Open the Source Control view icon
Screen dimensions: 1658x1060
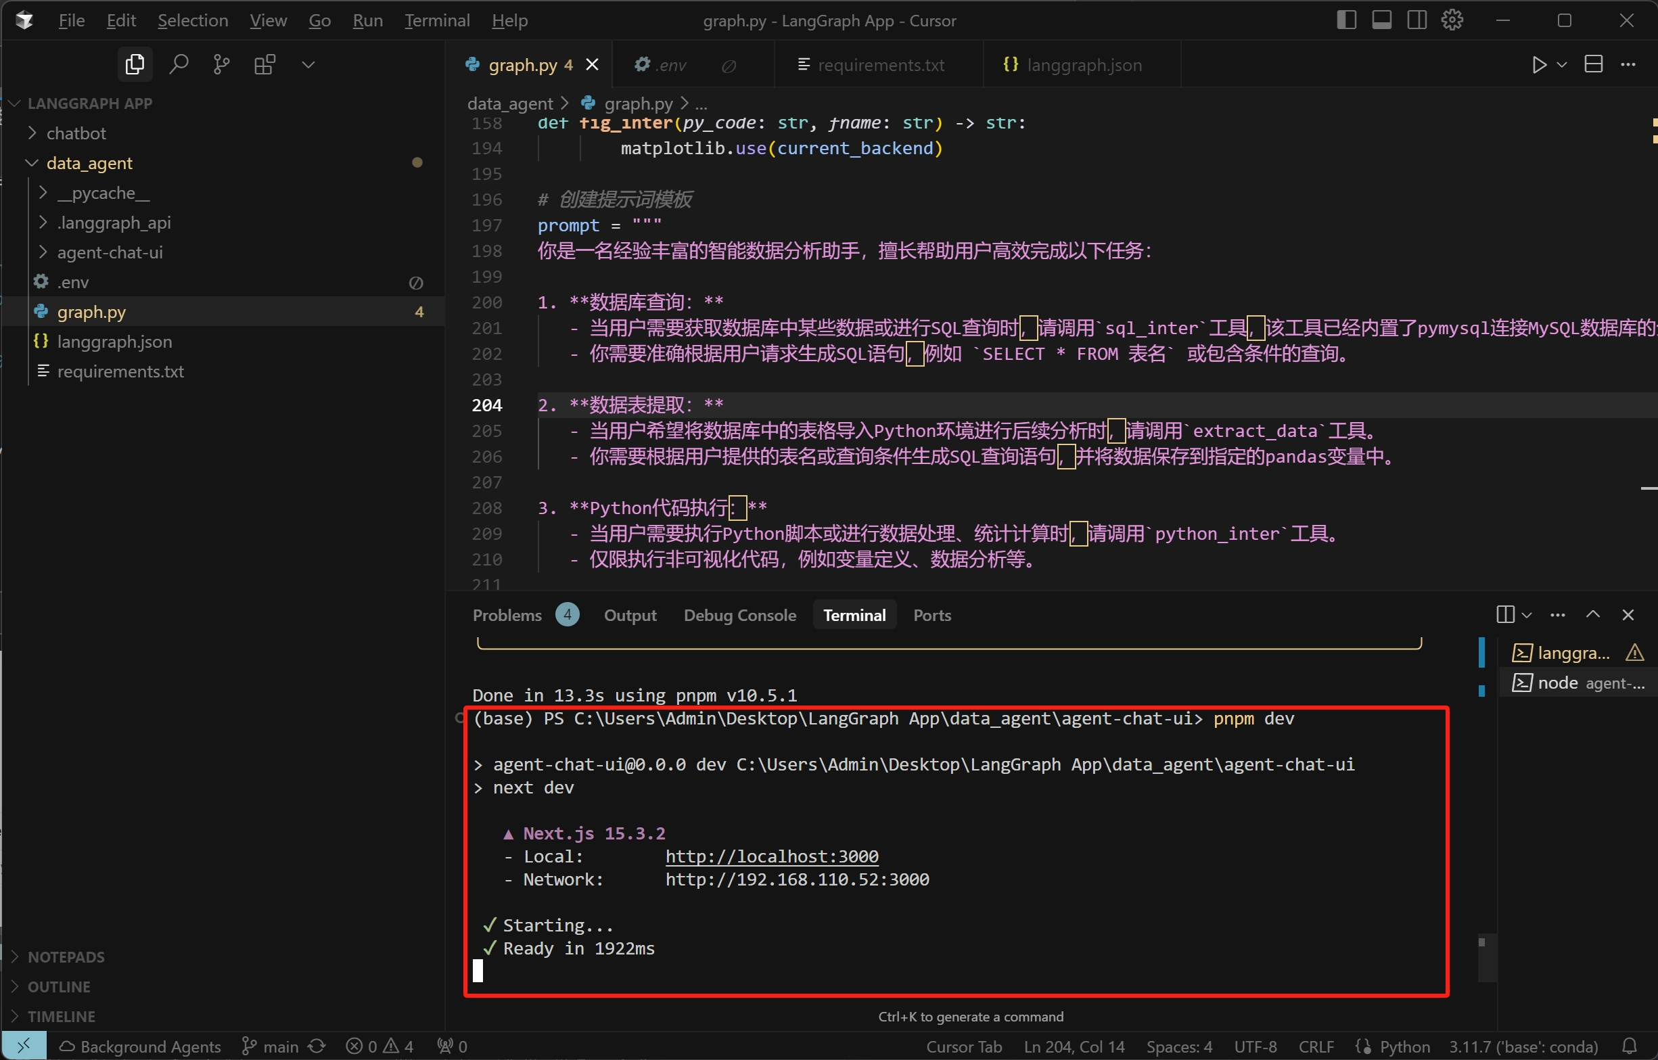[222, 65]
